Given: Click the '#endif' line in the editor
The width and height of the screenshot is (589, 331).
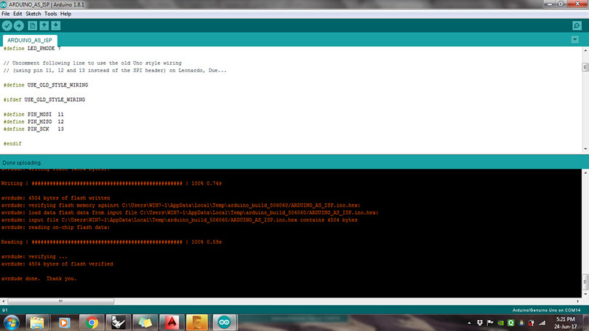Looking at the screenshot, I should 12,143.
